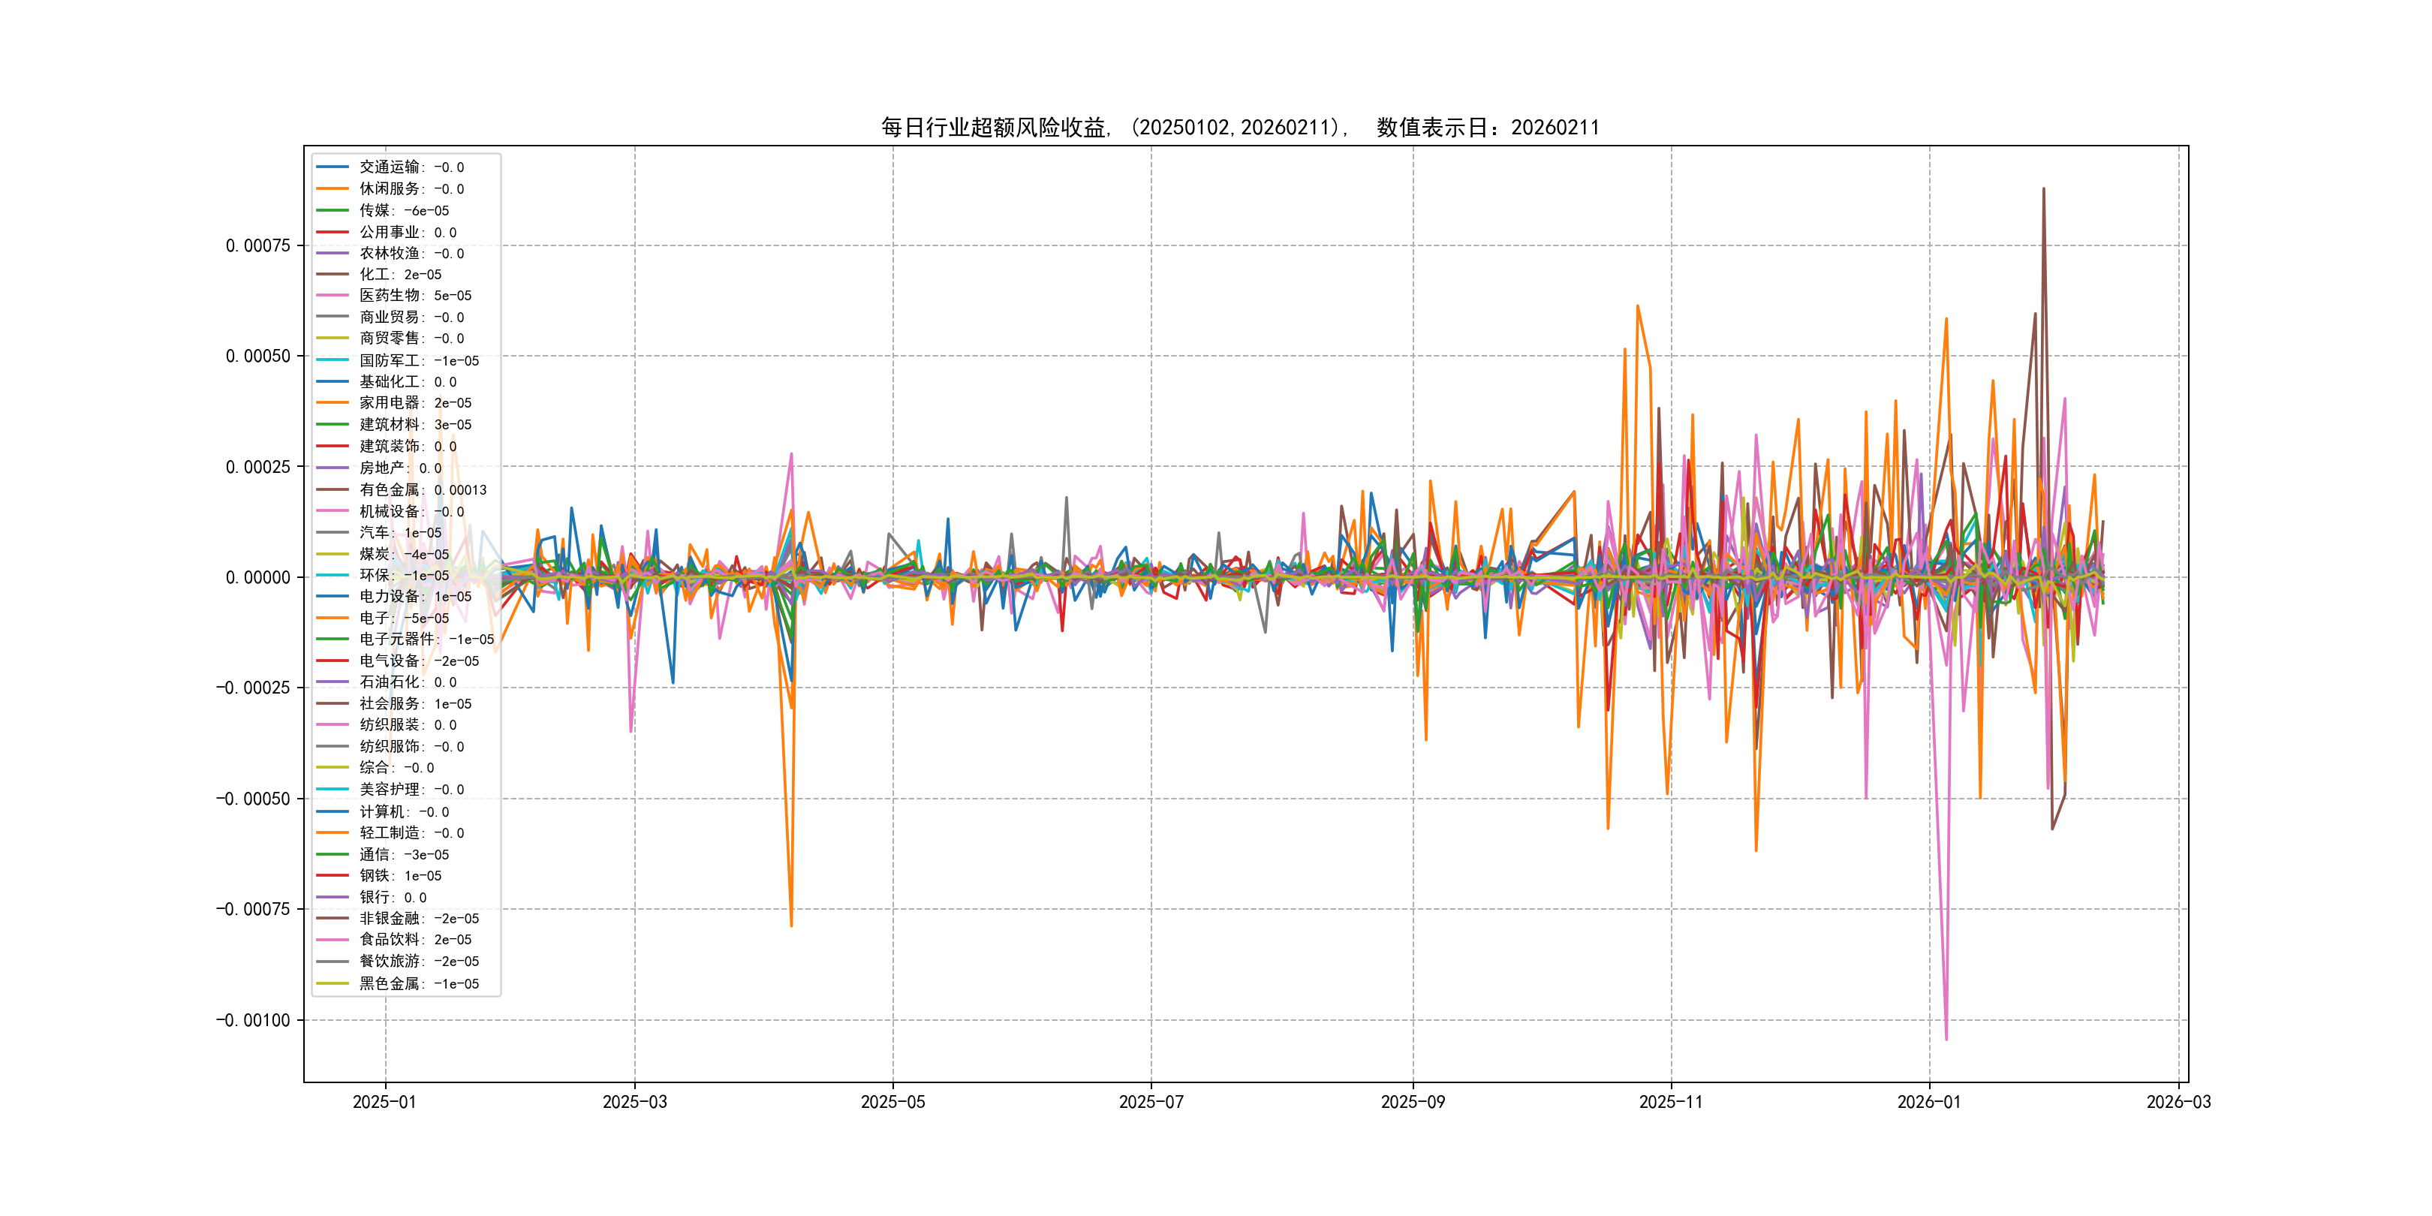Click the 传媒 green legend swatch
Screen dimensions: 2432x1216
333,209
